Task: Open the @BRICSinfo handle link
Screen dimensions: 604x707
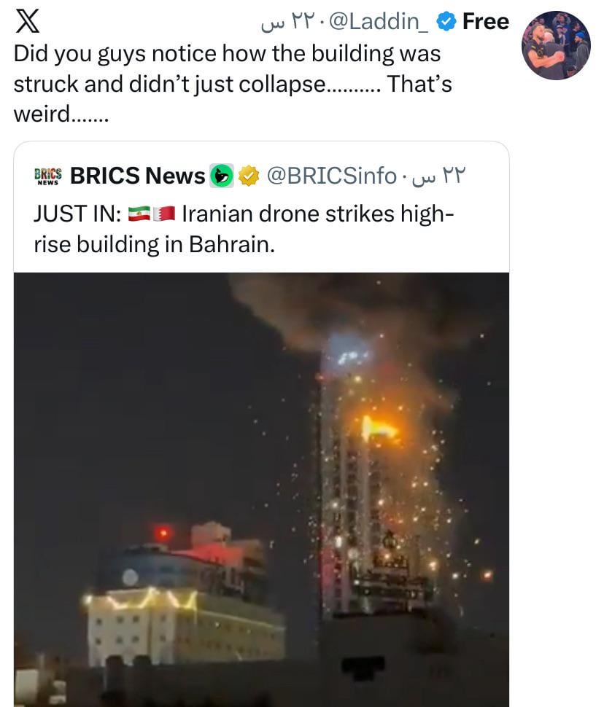Action: [332, 176]
